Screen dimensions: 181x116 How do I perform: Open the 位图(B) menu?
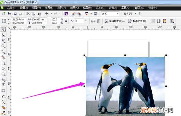[87, 8]
